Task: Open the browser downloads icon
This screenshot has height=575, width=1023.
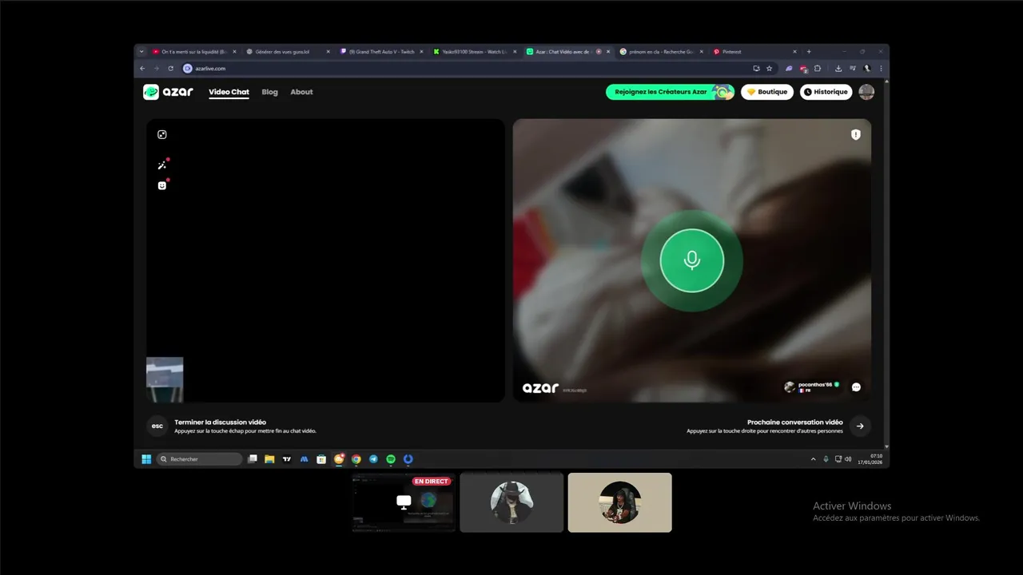Action: (838, 69)
